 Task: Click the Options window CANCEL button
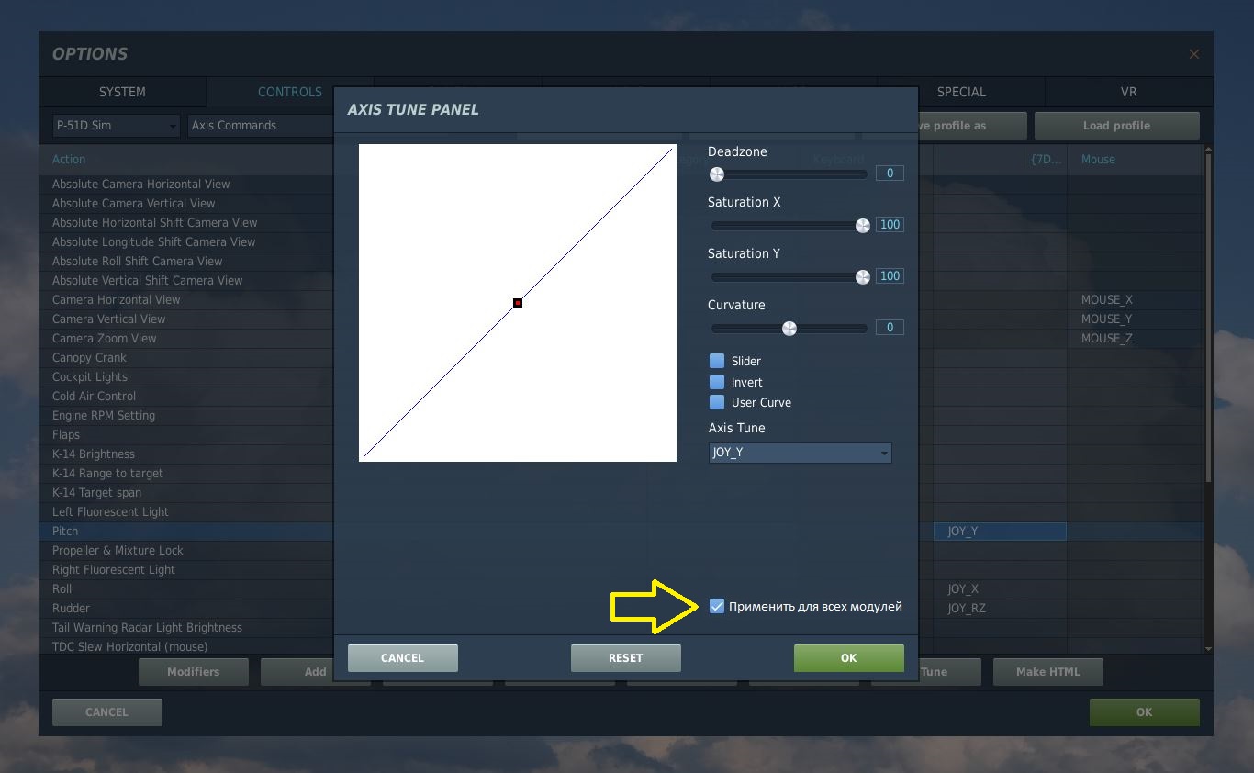pos(106,711)
